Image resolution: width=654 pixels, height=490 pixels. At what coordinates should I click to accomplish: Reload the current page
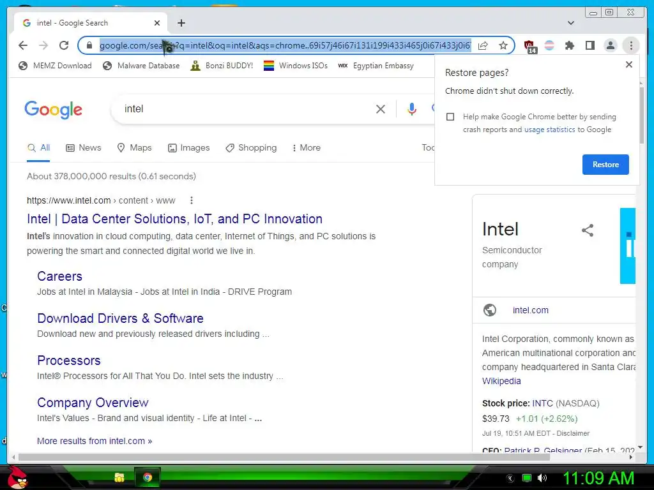(x=64, y=45)
